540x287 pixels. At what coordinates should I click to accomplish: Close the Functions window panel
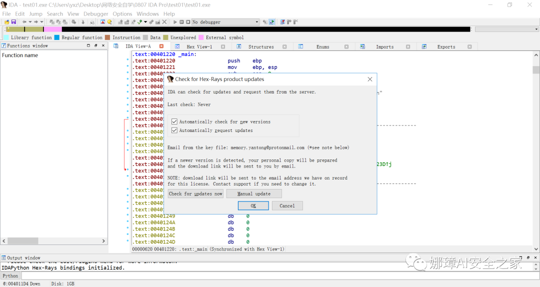(103, 45)
